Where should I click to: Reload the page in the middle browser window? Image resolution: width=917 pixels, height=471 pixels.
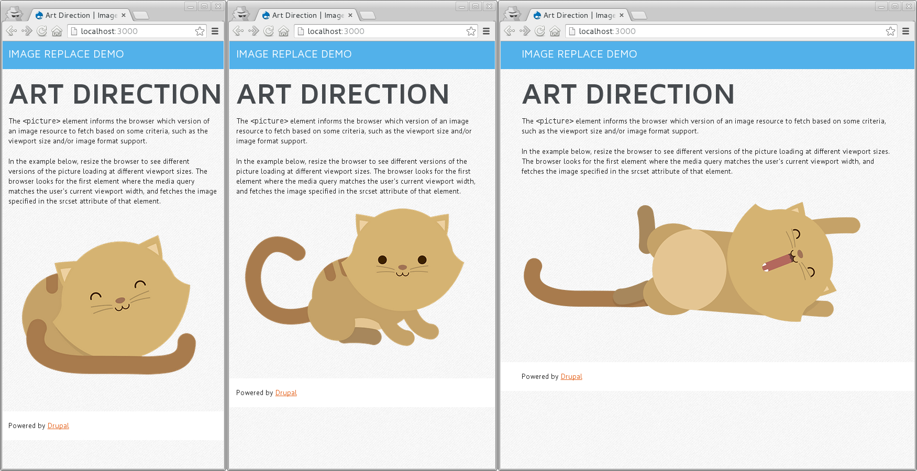click(x=269, y=31)
